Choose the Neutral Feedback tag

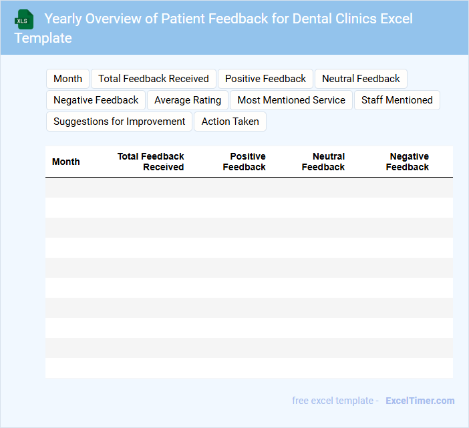(361, 79)
